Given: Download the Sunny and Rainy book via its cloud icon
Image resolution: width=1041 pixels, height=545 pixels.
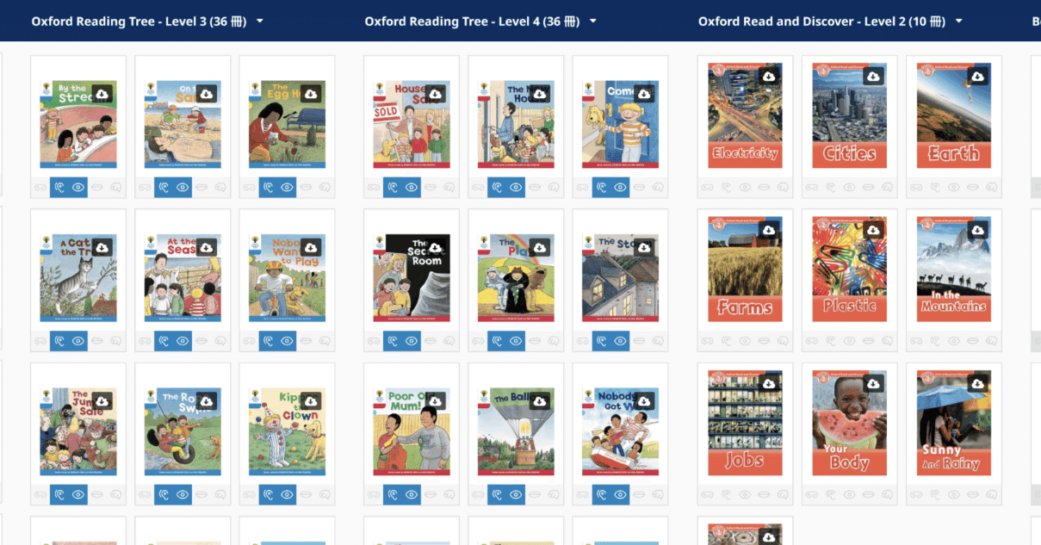Looking at the screenshot, I should (x=977, y=384).
